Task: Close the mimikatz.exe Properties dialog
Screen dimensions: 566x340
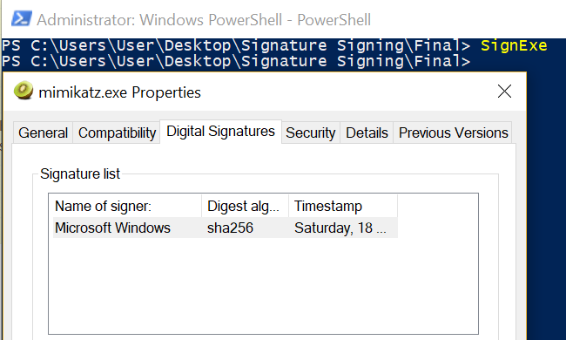Action: pyautogui.click(x=504, y=92)
